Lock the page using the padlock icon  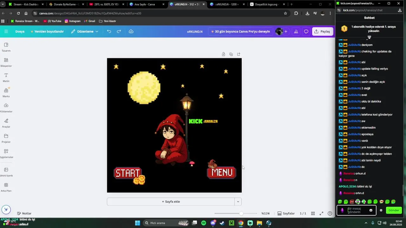click(x=223, y=54)
